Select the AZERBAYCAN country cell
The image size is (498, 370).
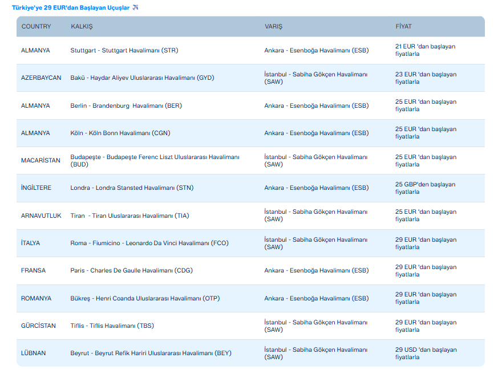pos(41,78)
